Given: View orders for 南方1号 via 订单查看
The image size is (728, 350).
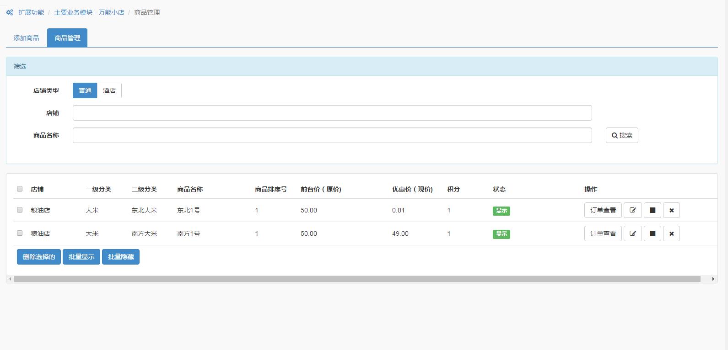Looking at the screenshot, I should coord(603,233).
